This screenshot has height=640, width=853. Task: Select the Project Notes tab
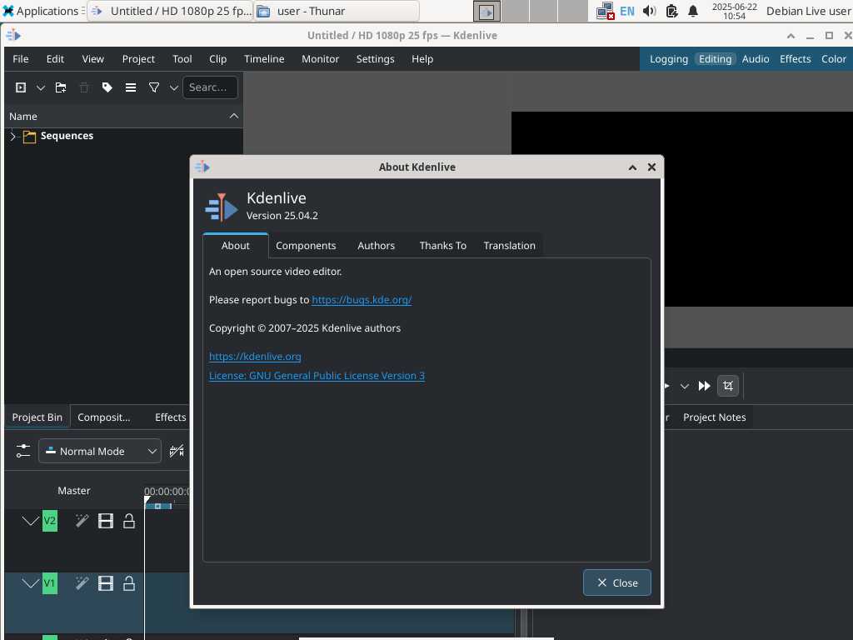(714, 417)
